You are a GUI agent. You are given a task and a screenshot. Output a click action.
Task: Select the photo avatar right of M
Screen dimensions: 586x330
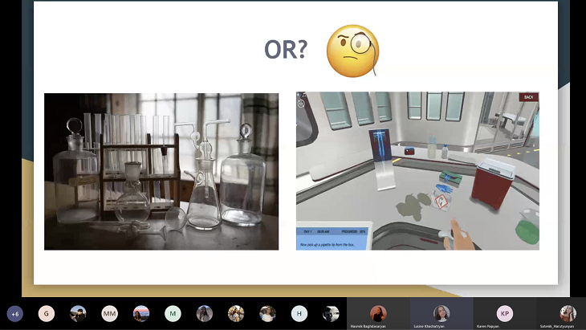[205, 314]
